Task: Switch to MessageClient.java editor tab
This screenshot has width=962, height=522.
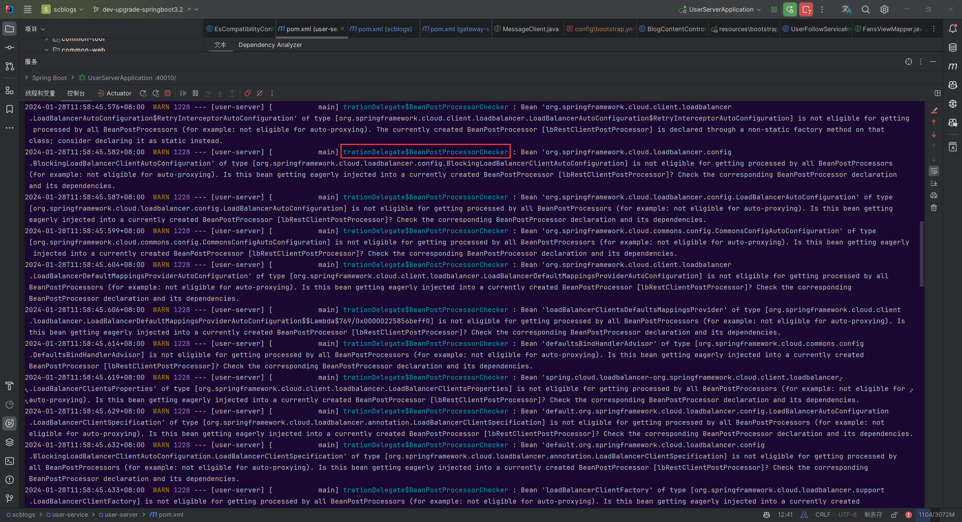Action: (530, 29)
